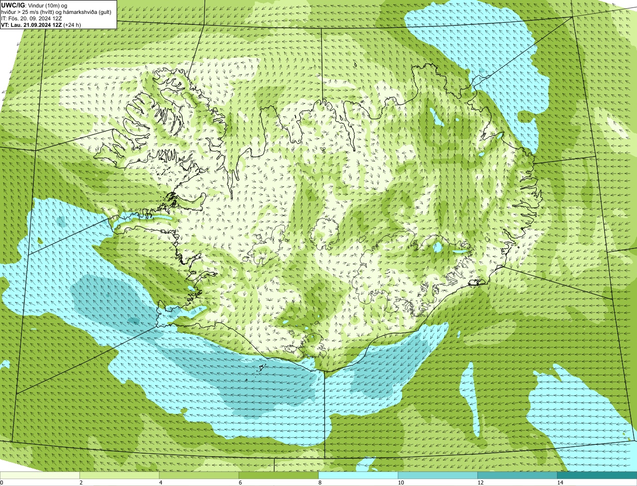This screenshot has width=637, height=486.
Task: Click the "IT: Fös. 20. 09. 2024 12Z" line
Action: click(31, 18)
